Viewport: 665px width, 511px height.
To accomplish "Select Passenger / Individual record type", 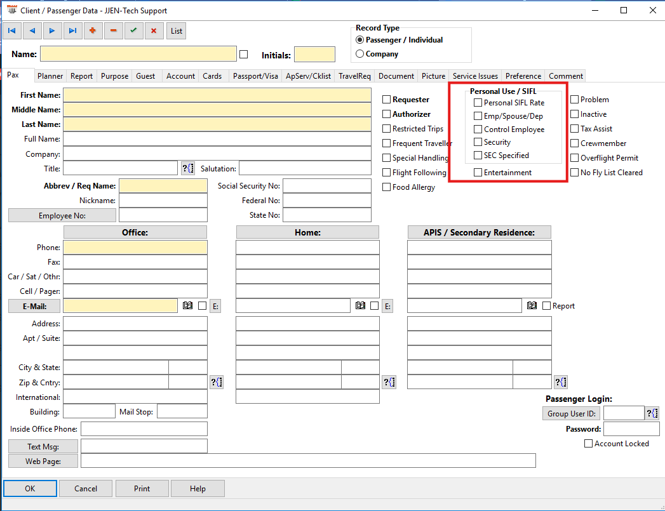I will pos(359,40).
